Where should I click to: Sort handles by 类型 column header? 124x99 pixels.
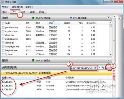55,78
